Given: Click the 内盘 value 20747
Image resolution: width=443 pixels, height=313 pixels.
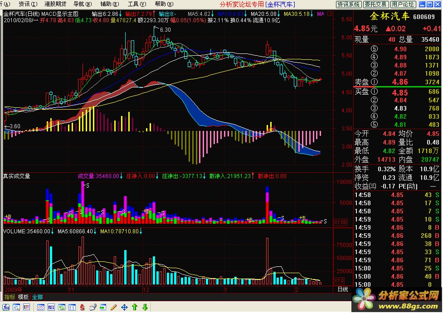Looking at the screenshot, I should click(430, 159).
